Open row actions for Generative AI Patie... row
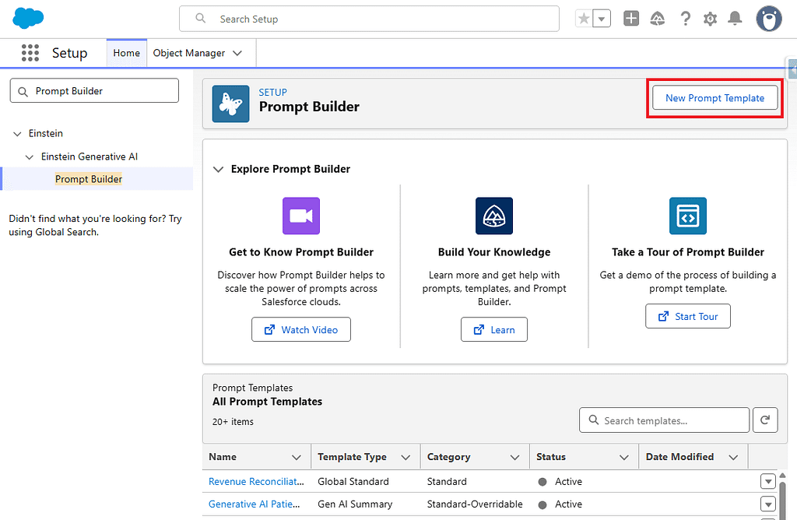Viewport: 797px width, 520px height. [x=767, y=504]
